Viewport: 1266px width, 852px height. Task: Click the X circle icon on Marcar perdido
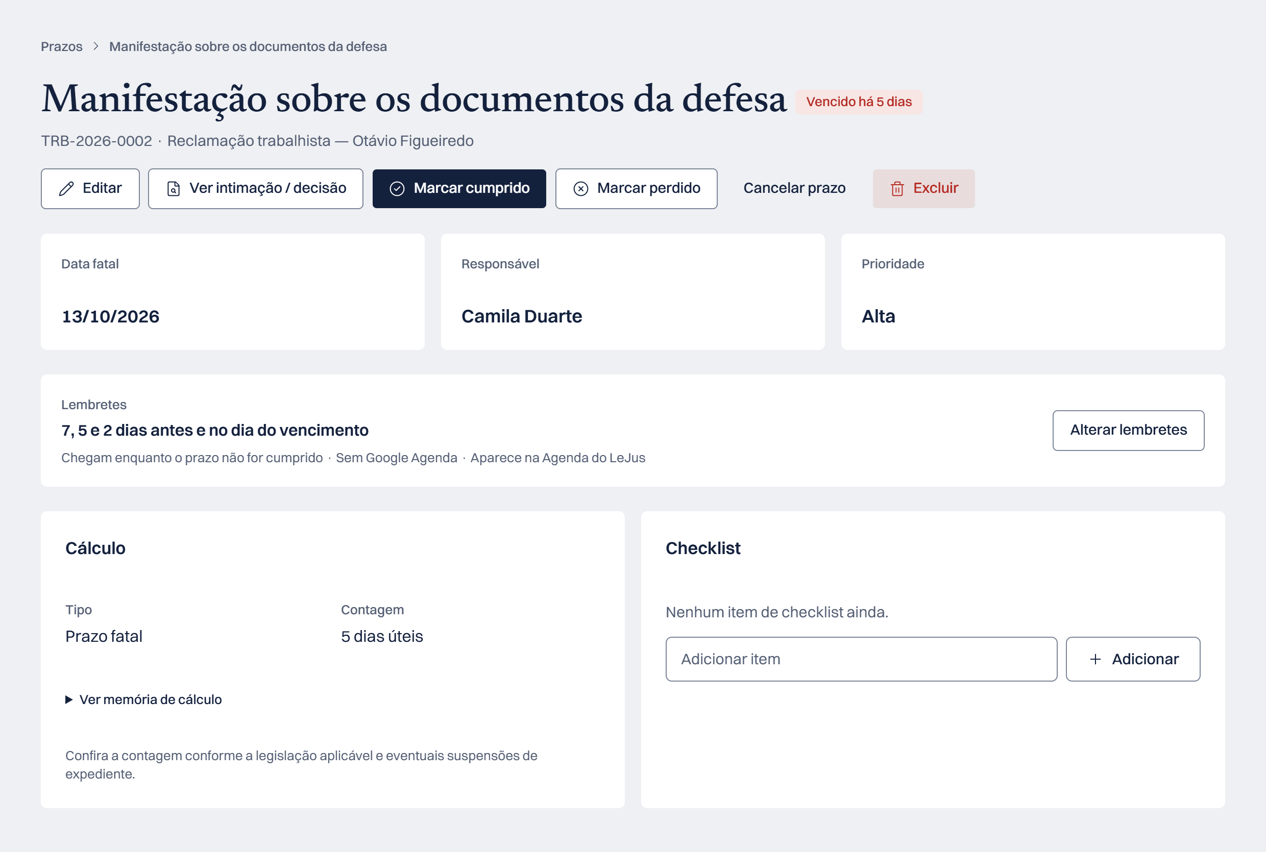pos(580,189)
